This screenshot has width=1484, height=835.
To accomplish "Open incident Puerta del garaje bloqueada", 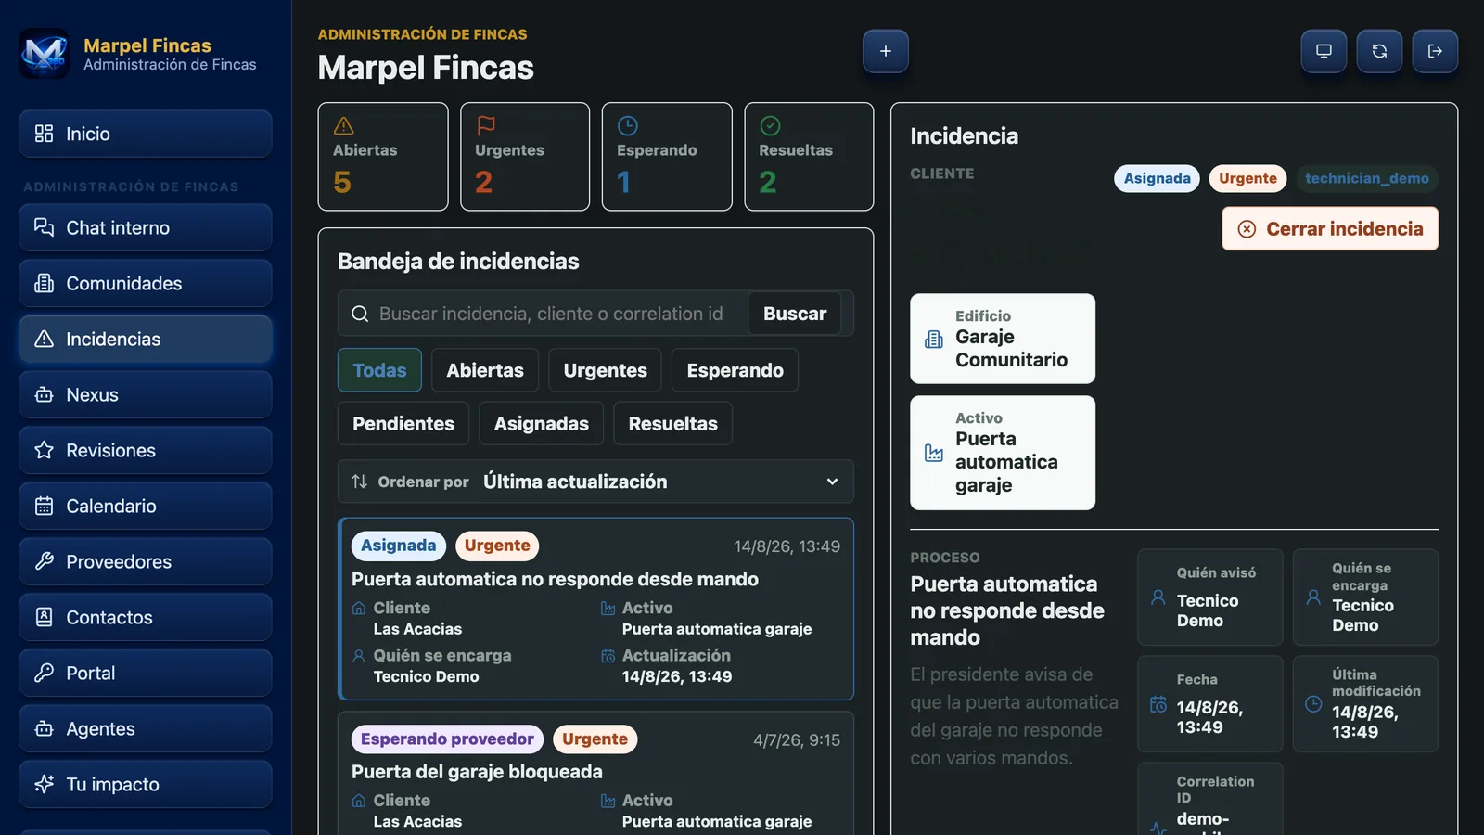I will [x=595, y=773].
